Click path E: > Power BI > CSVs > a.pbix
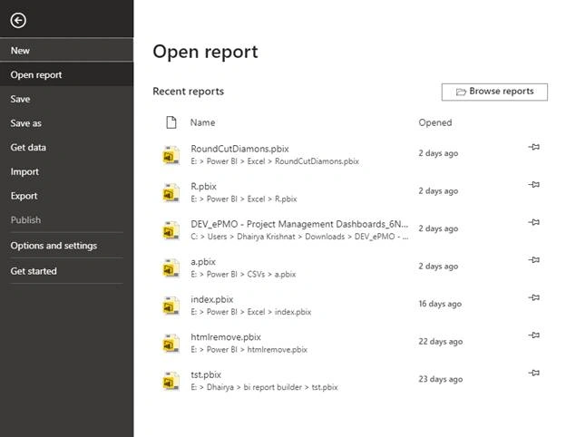566x437 pixels. 243,274
